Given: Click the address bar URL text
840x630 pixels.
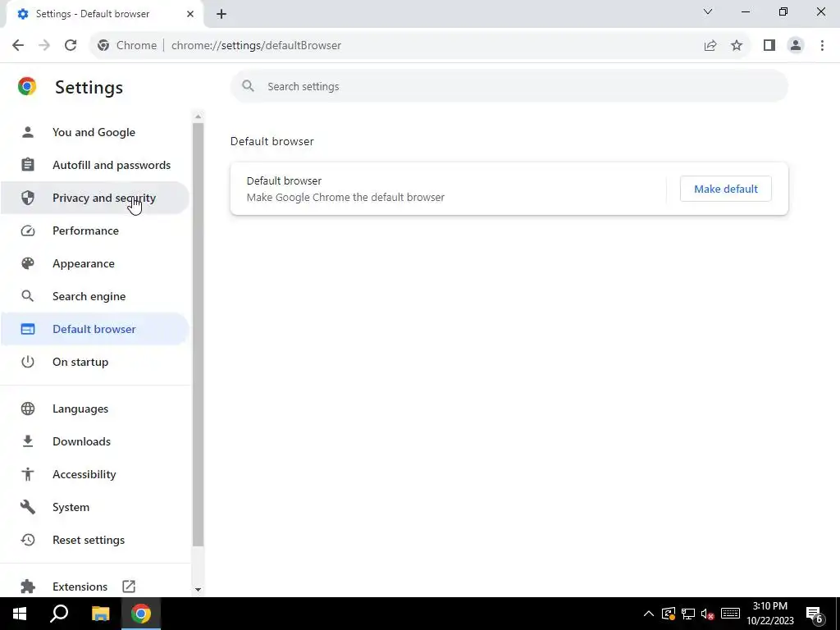Looking at the screenshot, I should [256, 46].
